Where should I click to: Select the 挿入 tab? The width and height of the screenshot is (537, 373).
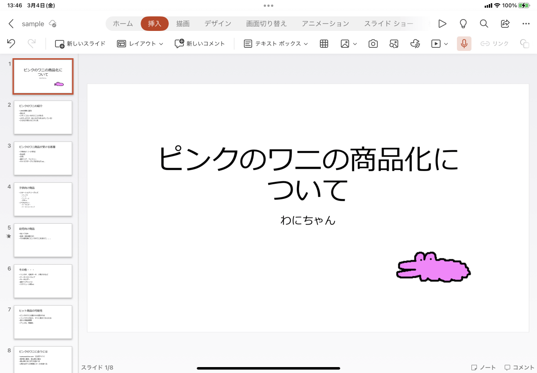point(154,24)
